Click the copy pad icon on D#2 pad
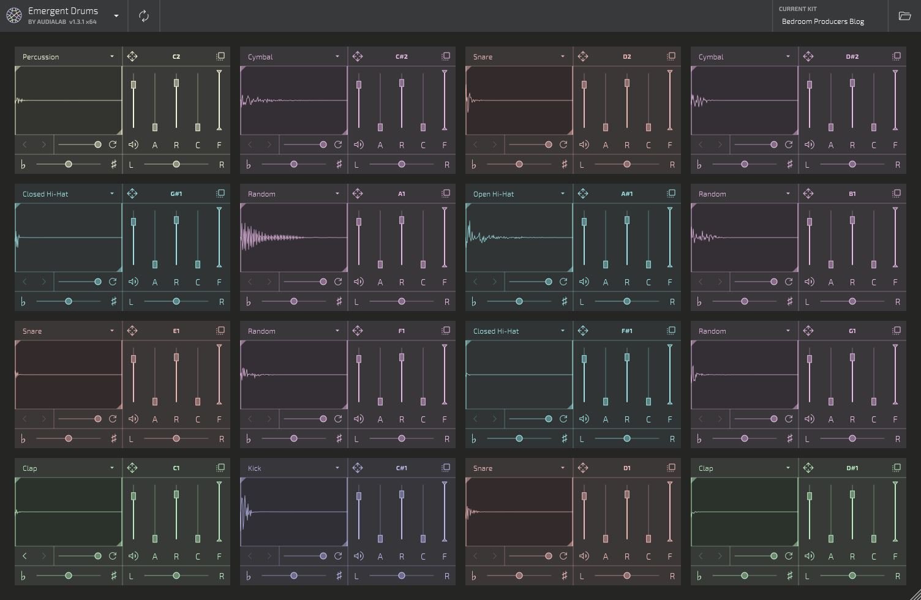The width and height of the screenshot is (921, 600). 896,56
